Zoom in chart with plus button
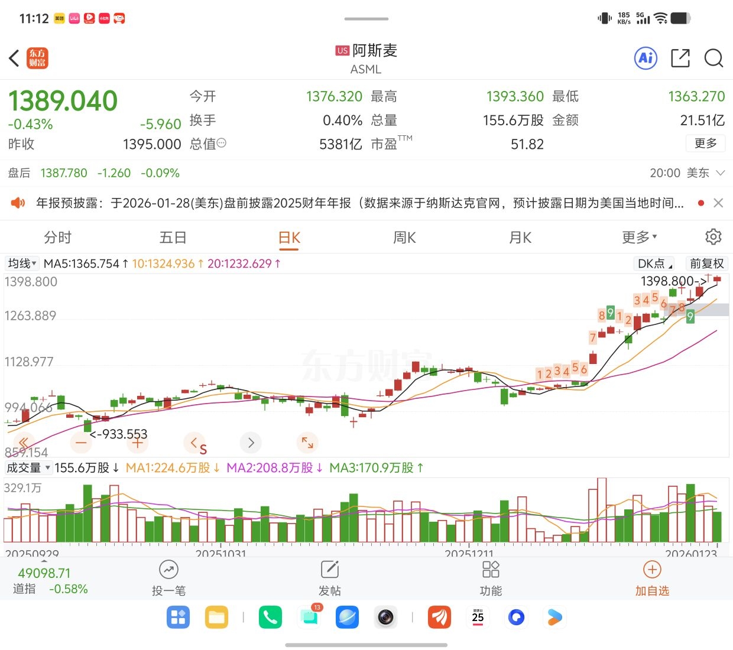 137,443
